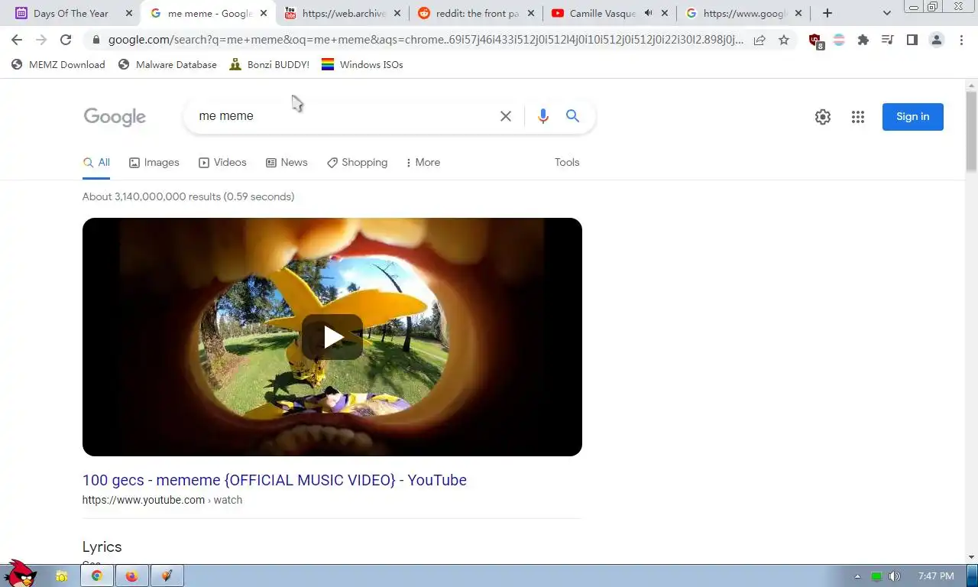
Task: Toggle the browser side panel icon
Action: pos(912,40)
